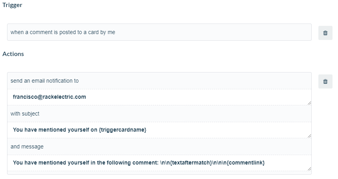Image resolution: width=338 pixels, height=179 pixels.
Task: Click the {textaftermatch} variable in the message
Action: 191,163
